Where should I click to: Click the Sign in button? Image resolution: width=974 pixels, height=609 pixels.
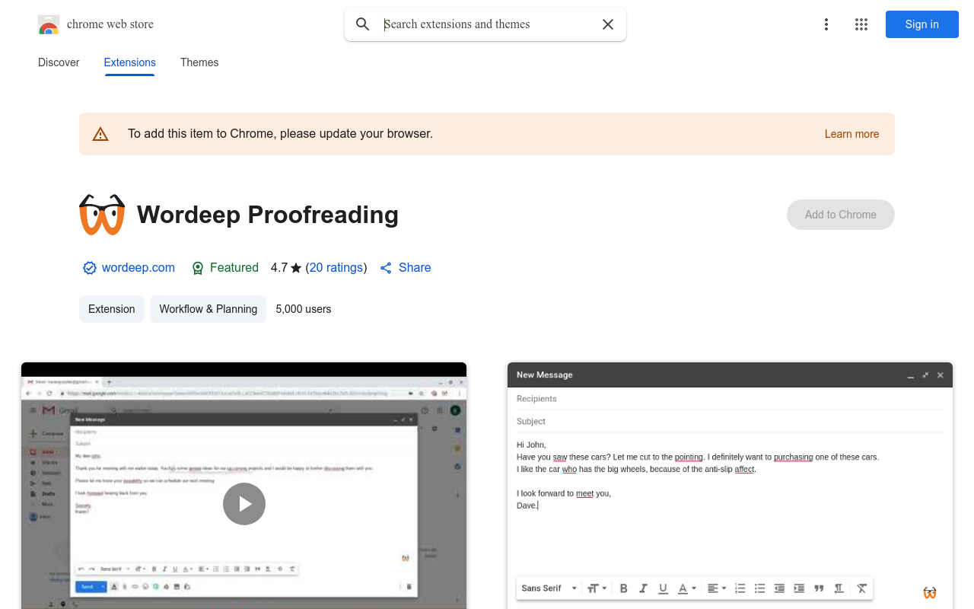tap(922, 24)
